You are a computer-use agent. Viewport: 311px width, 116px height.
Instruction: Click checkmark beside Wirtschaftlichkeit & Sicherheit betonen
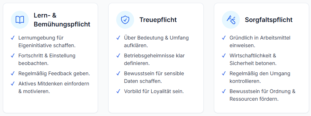pos(224,56)
